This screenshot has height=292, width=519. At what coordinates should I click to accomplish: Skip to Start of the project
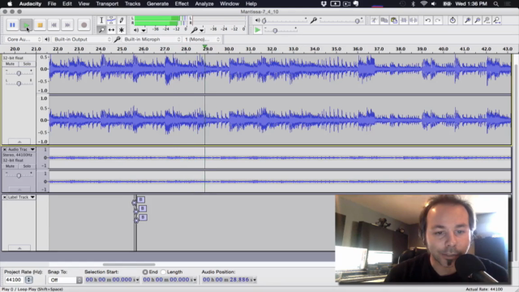coord(54,25)
